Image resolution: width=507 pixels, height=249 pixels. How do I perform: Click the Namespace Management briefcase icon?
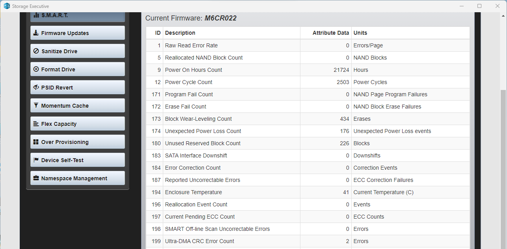click(36, 178)
